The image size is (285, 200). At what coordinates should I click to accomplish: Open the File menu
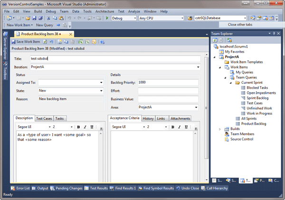click(7, 11)
